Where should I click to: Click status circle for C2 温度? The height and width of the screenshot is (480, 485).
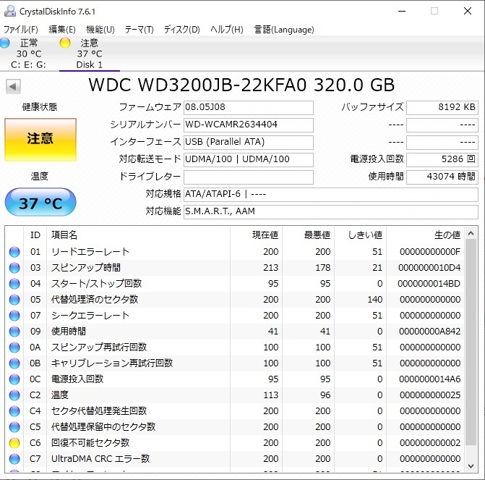[14, 395]
